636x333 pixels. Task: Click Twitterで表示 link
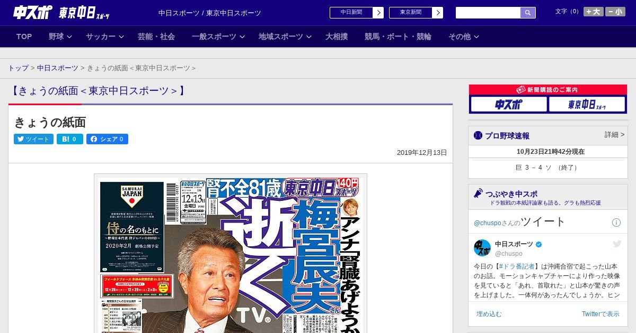600,314
